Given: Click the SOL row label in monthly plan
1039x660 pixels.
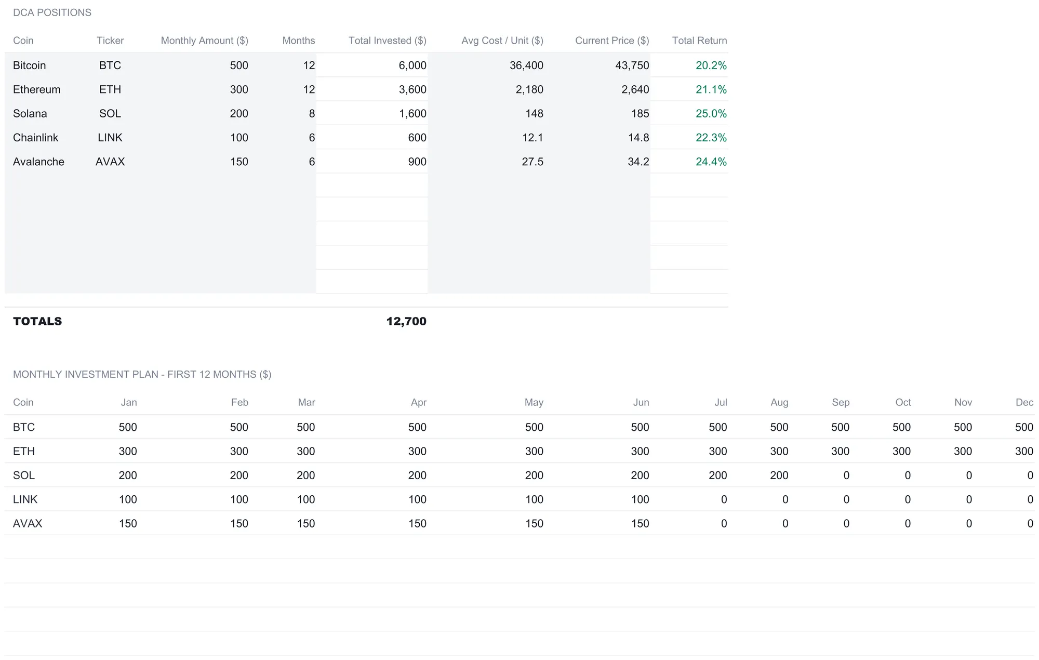Looking at the screenshot, I should pos(24,475).
